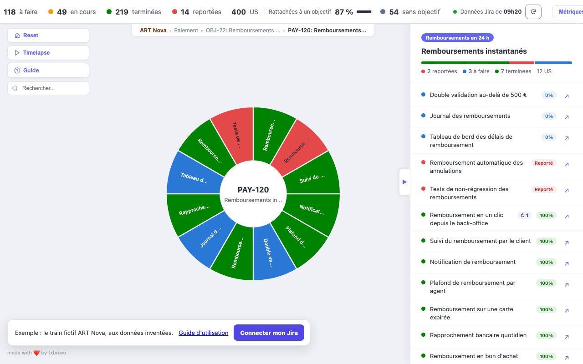Open the Remboursement sur une carte expirée arrow
The width and height of the screenshot is (583, 364).
567,310
